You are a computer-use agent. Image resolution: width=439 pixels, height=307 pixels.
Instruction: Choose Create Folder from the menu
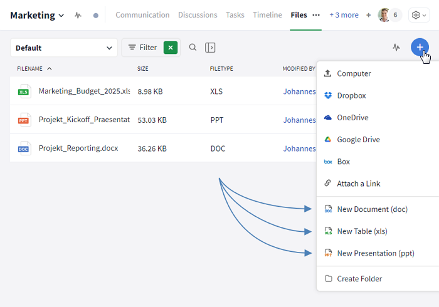(x=378, y=279)
